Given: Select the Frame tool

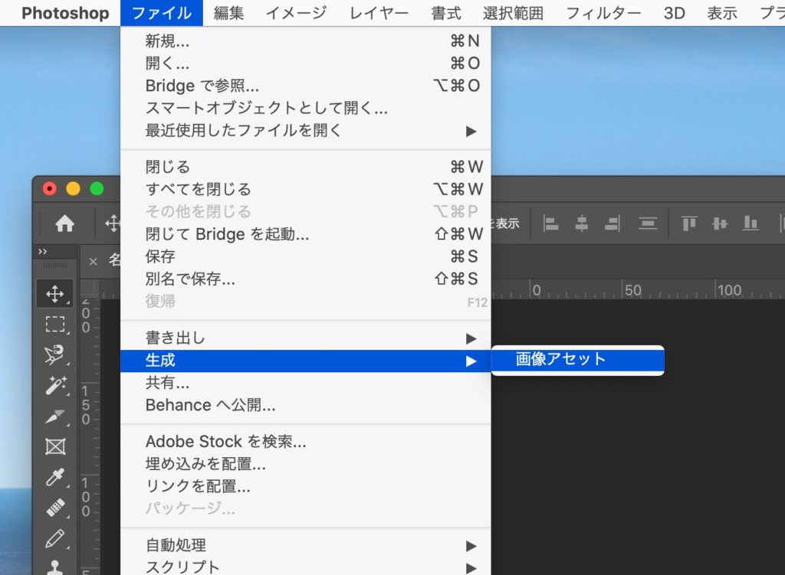Looking at the screenshot, I should (55, 446).
